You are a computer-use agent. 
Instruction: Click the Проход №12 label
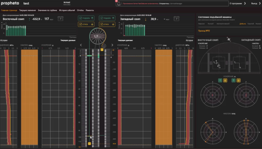click(204, 31)
